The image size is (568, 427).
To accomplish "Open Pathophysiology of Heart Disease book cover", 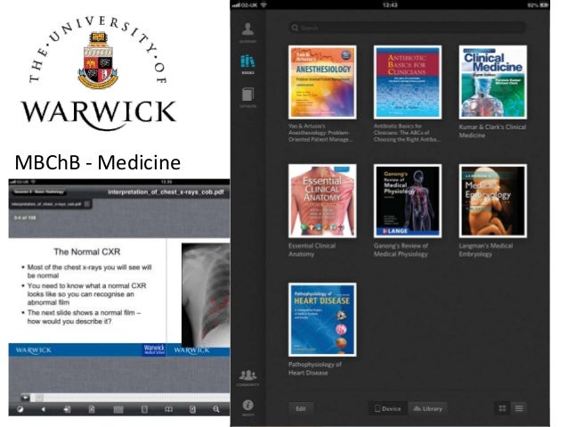I will click(322, 320).
